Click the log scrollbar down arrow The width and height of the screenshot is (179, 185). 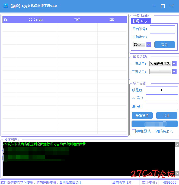177,173
